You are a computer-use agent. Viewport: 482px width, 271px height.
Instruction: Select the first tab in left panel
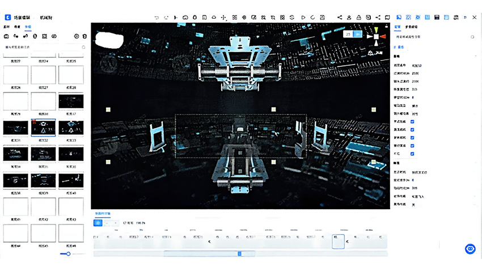pyautogui.click(x=6, y=27)
